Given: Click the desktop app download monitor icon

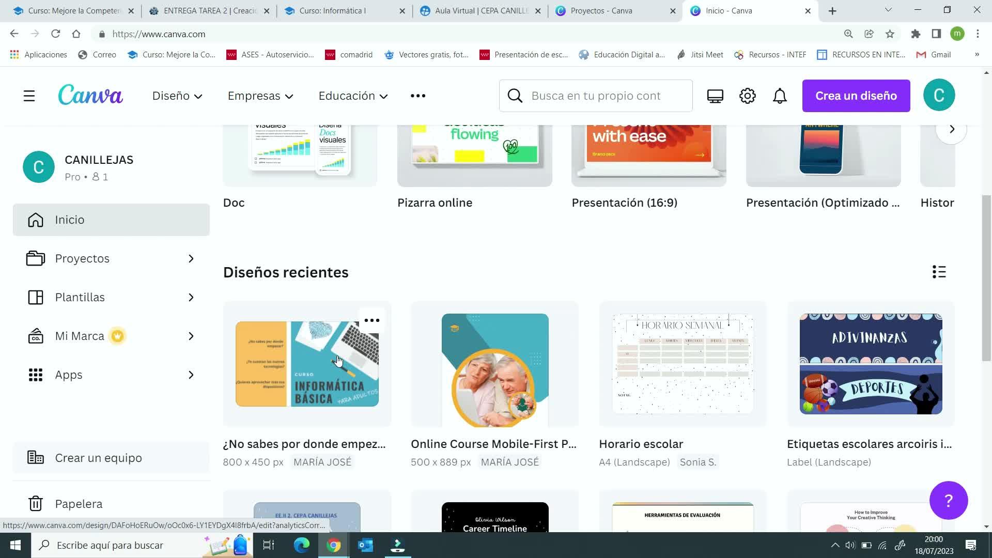Looking at the screenshot, I should click(715, 96).
